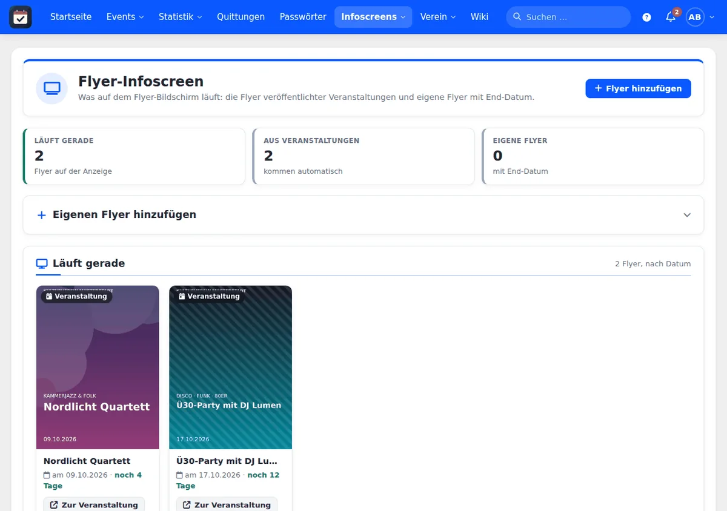727x511 pixels.
Task: Click the Nordlicht Quartett card title
Action: coord(87,461)
